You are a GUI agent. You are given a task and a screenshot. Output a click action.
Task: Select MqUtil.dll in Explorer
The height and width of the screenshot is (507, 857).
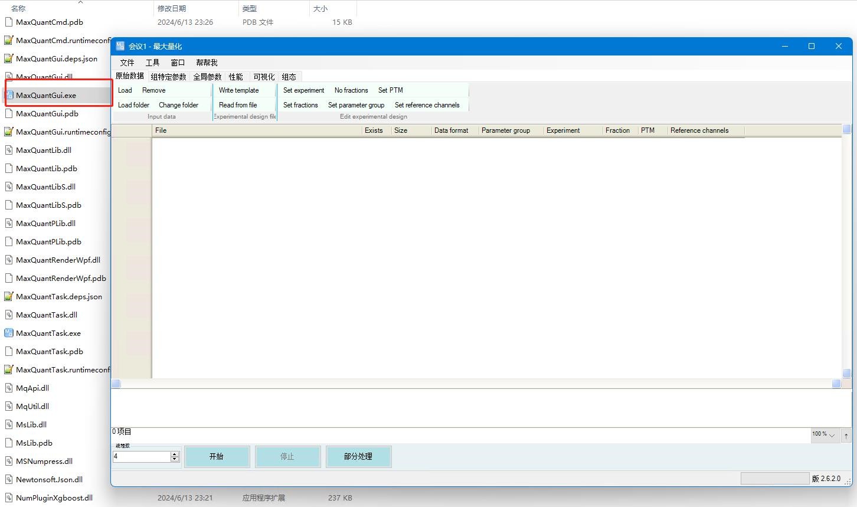(32, 406)
